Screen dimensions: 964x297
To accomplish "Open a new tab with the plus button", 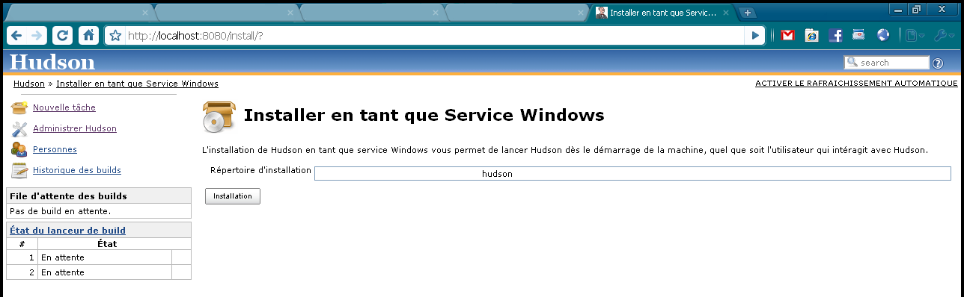I will coord(747,13).
